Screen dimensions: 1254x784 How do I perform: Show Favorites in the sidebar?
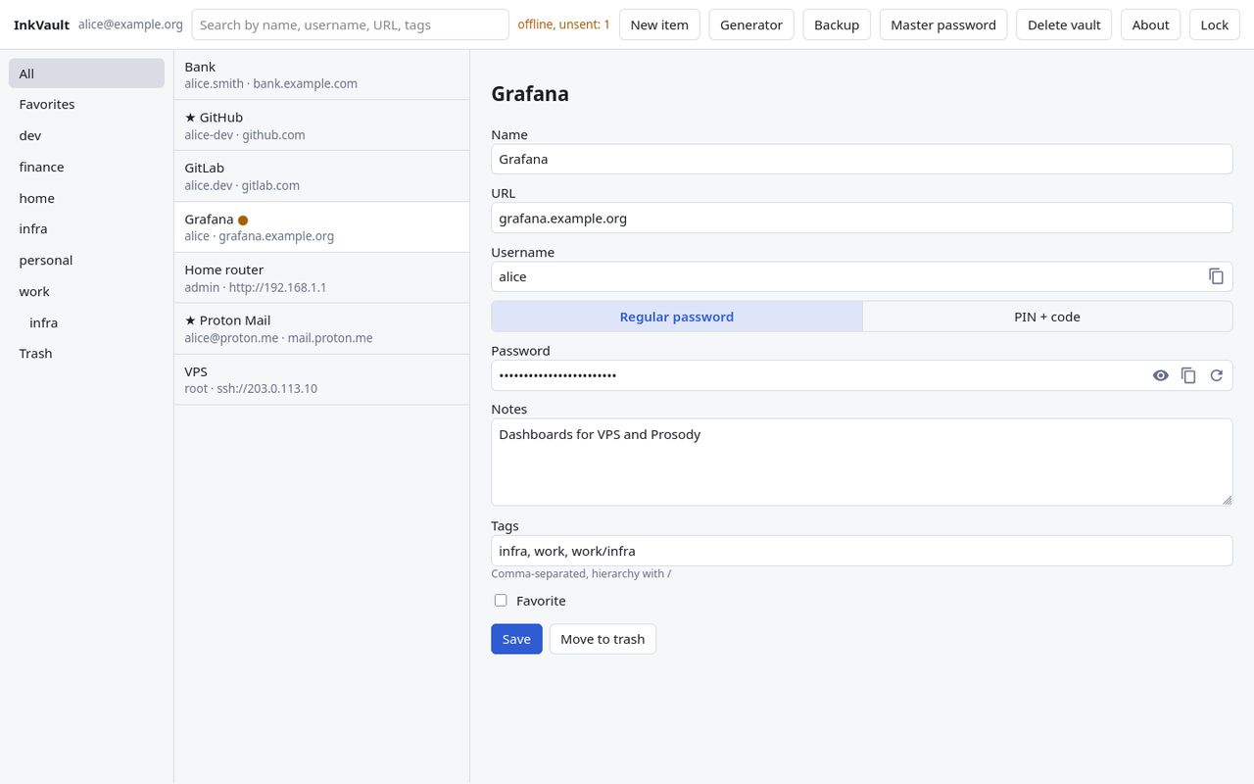86,104
